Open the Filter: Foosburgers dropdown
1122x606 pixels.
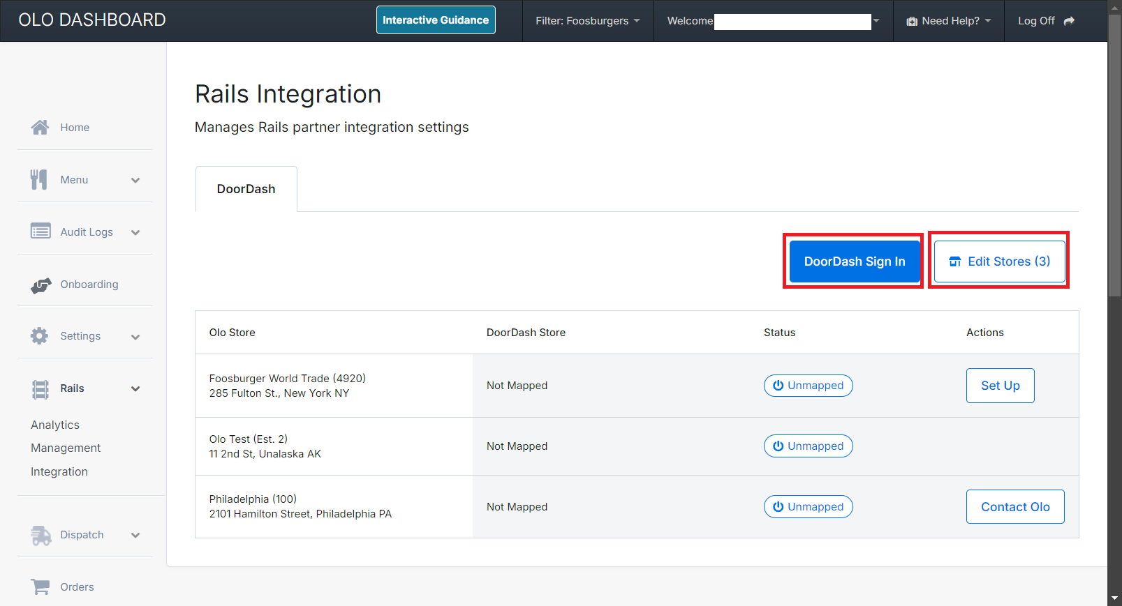point(588,21)
